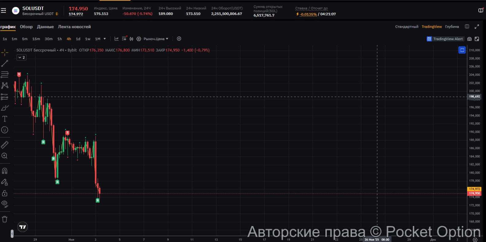Click the 198,692 crosshair price label
The height and width of the screenshot is (242, 486).
click(474, 96)
